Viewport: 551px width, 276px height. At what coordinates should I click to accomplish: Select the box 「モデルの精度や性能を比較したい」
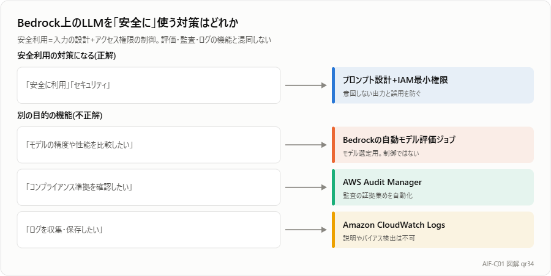point(149,145)
